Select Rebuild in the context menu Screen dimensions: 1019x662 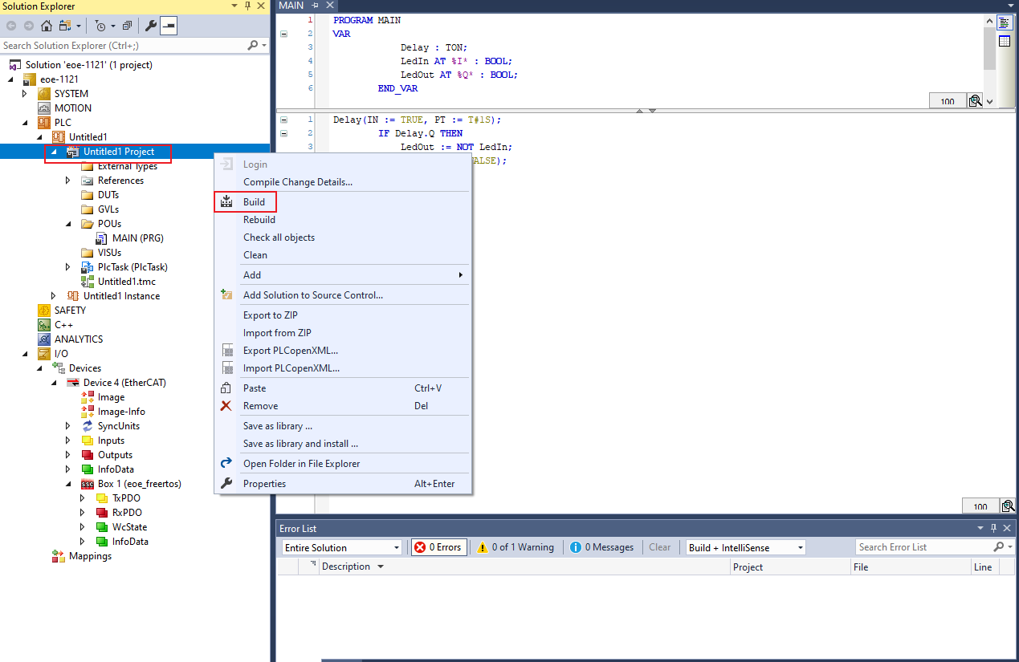[259, 220]
